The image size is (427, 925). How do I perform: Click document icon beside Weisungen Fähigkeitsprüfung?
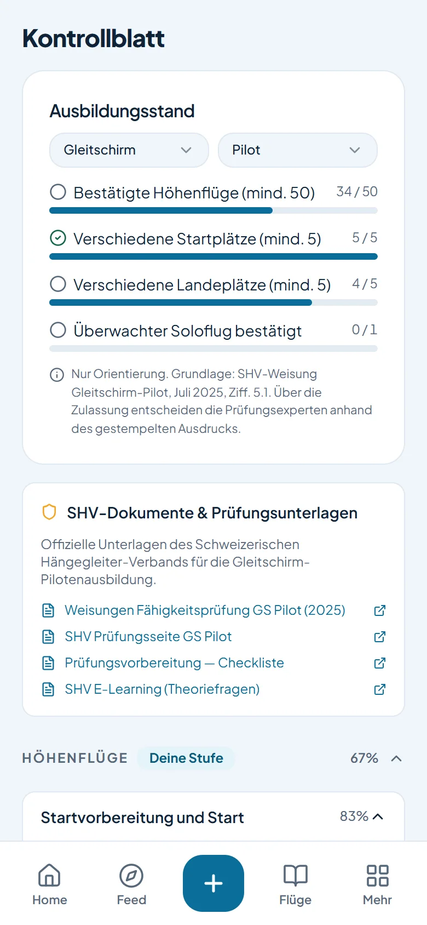(x=48, y=610)
